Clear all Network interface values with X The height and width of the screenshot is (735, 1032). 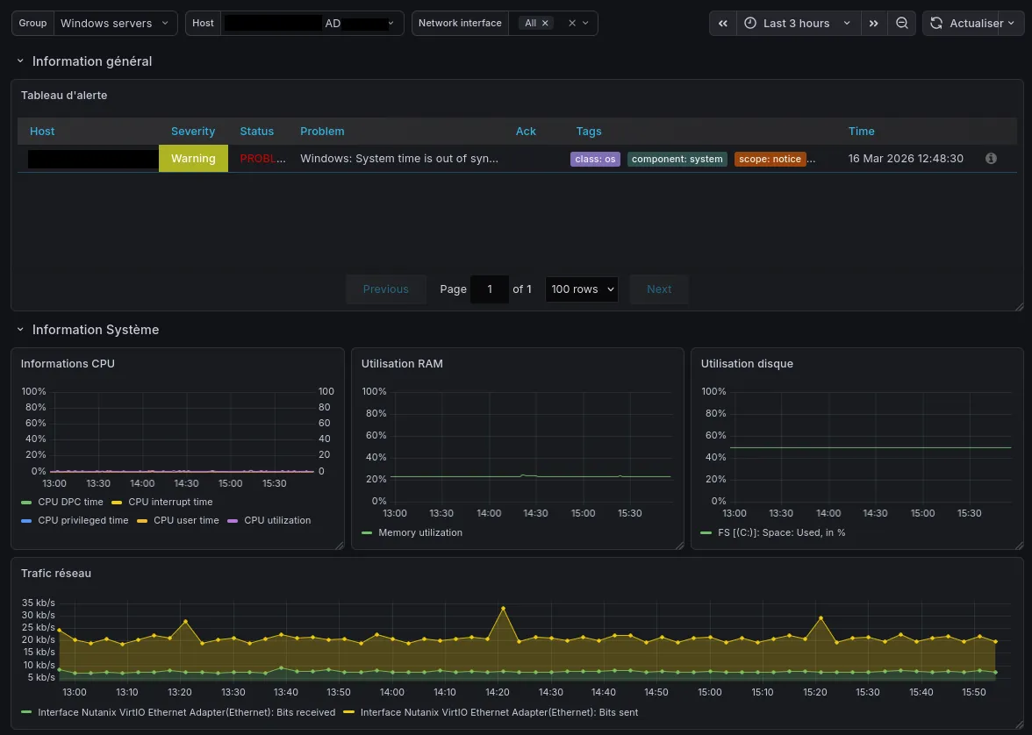click(572, 24)
